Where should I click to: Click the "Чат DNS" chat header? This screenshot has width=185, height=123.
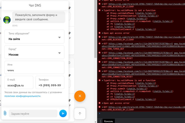pyautogui.click(x=35, y=5)
